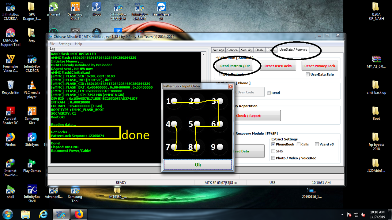Open LGMobile Support Tool icon
Screen dimensions: 392x220
(10, 37)
